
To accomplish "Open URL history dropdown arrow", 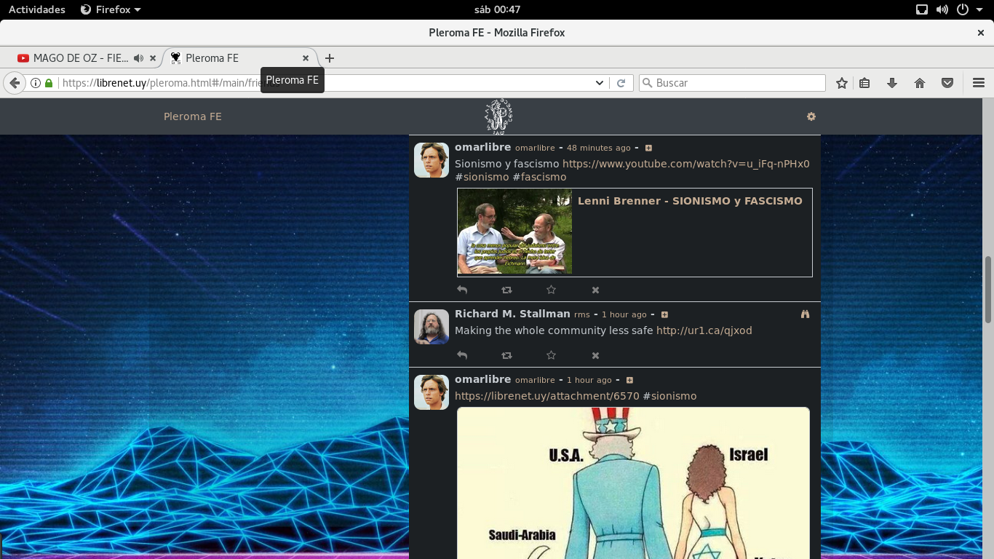I will click(x=600, y=83).
